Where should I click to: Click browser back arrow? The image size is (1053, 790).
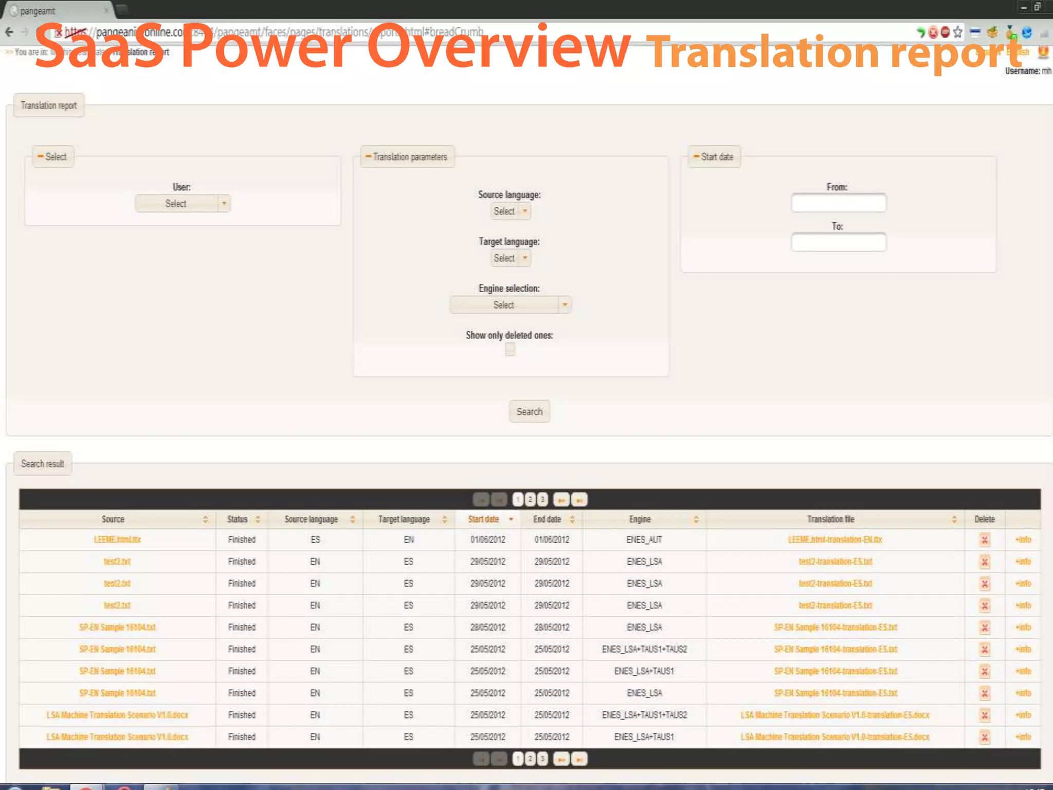point(9,32)
